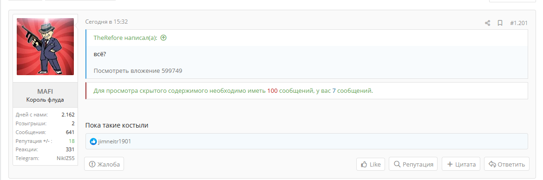This screenshot has width=543, height=180.
Task: Bookmark this post using the bookmark icon
Action: click(x=500, y=23)
